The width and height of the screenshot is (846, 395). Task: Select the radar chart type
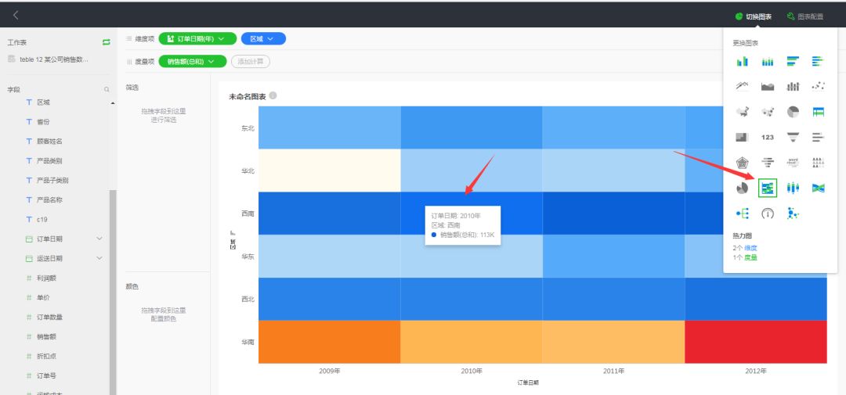(742, 162)
